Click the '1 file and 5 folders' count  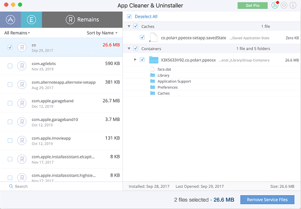(253, 49)
